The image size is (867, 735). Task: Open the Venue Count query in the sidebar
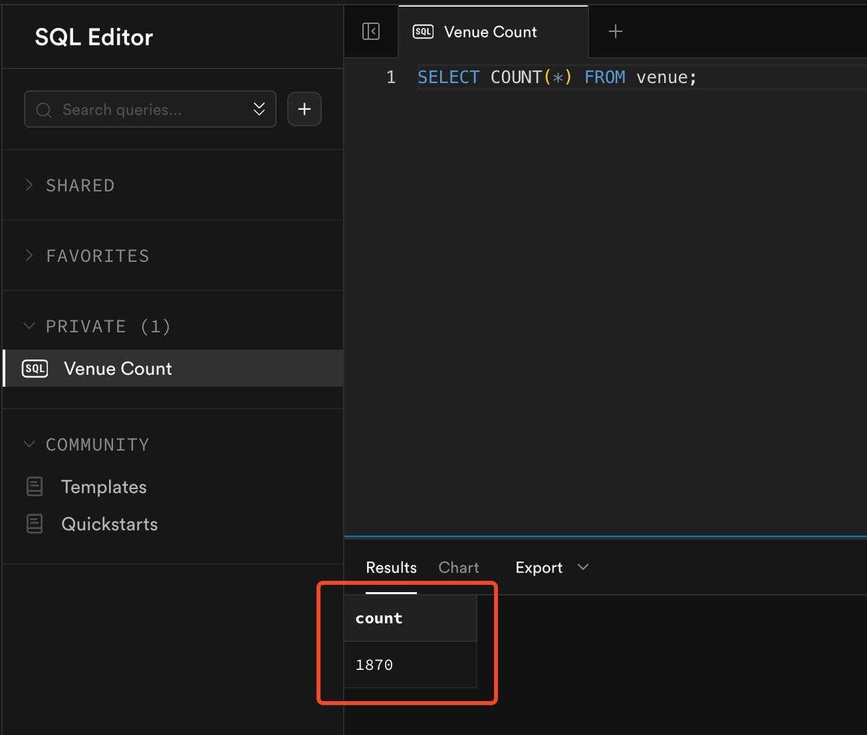pos(173,368)
